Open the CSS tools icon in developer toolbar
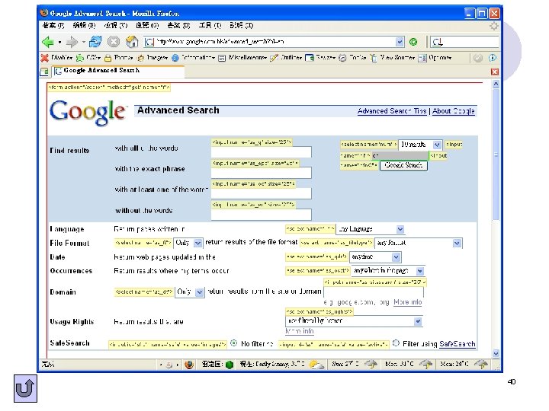The height and width of the screenshot is (411, 549). pyautogui.click(x=80, y=58)
